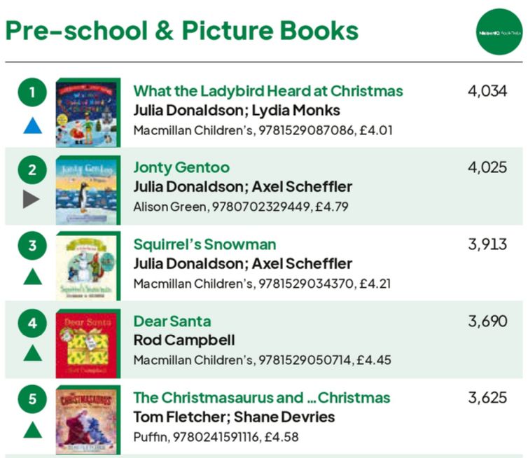Click the green up-triangle under rank 4
This screenshot has width=528, height=458.
click(32, 353)
